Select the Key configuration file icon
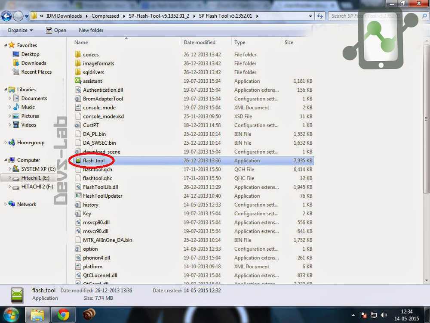Viewport: 430px width, 323px height. pos(78,214)
